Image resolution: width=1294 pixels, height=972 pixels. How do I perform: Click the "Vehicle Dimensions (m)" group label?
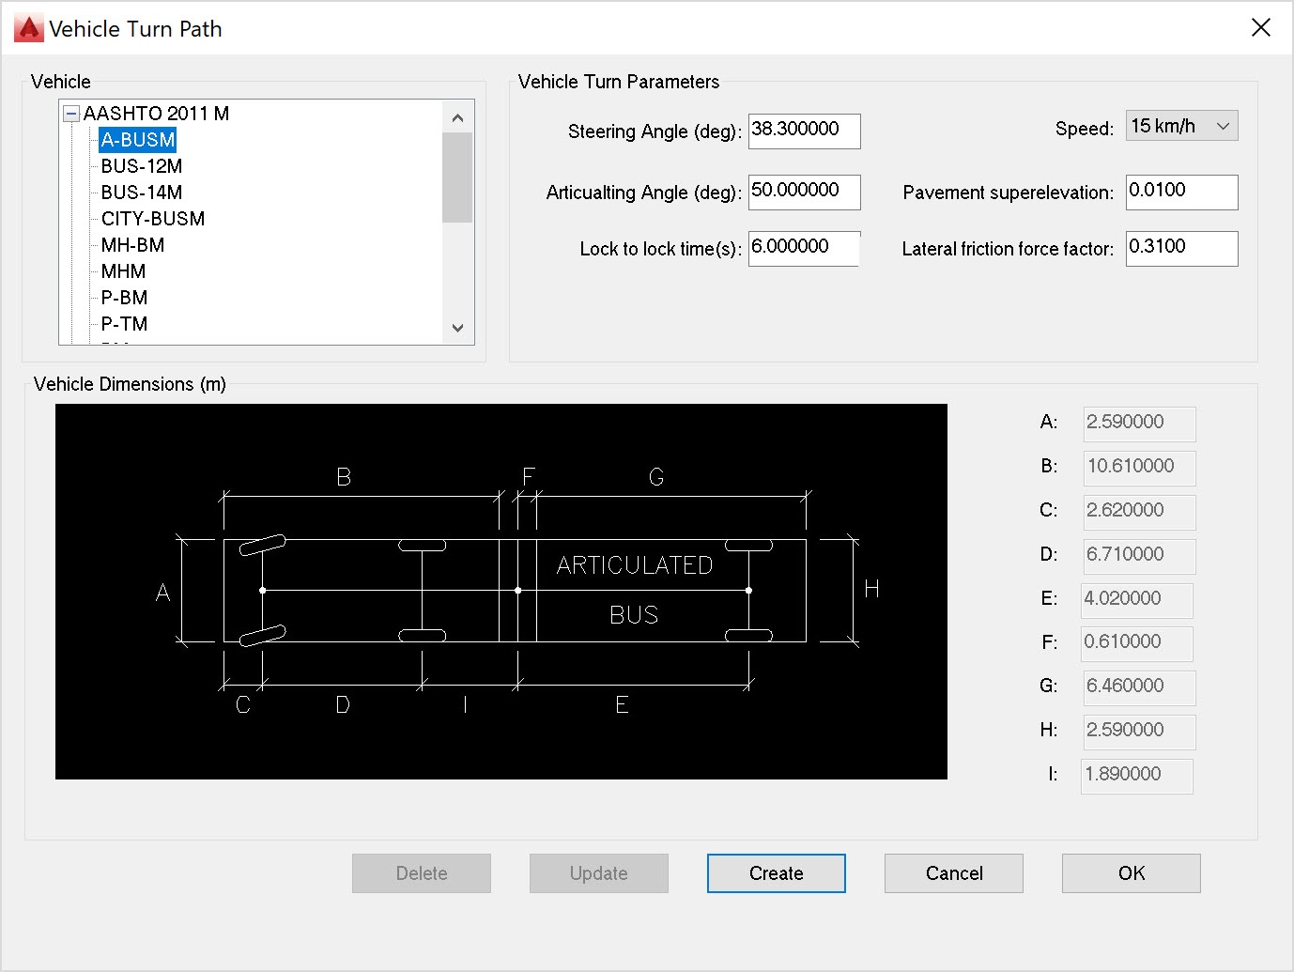tap(130, 384)
